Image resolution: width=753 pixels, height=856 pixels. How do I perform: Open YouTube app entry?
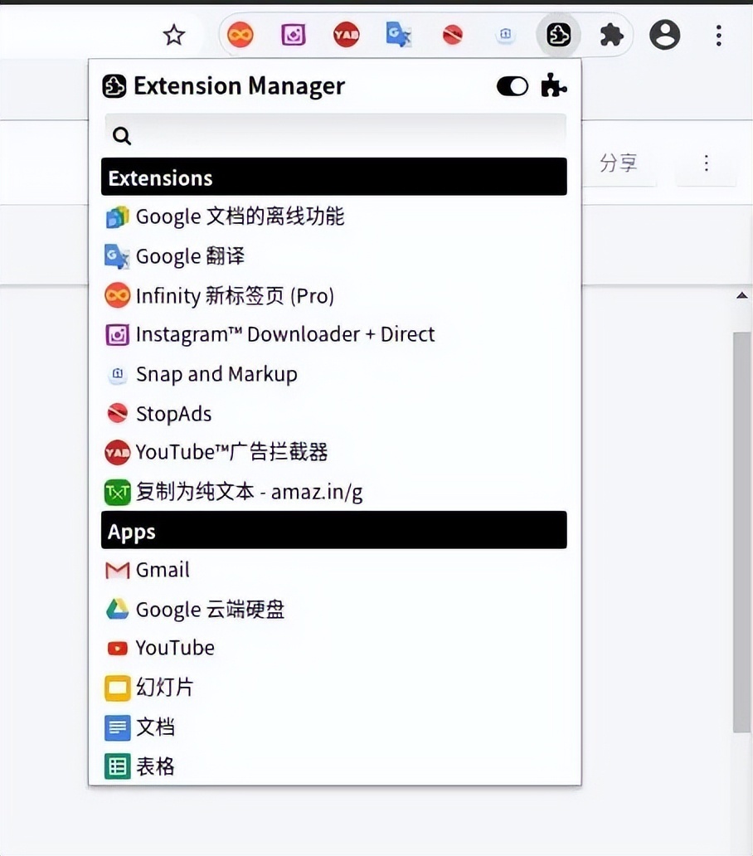(x=175, y=648)
